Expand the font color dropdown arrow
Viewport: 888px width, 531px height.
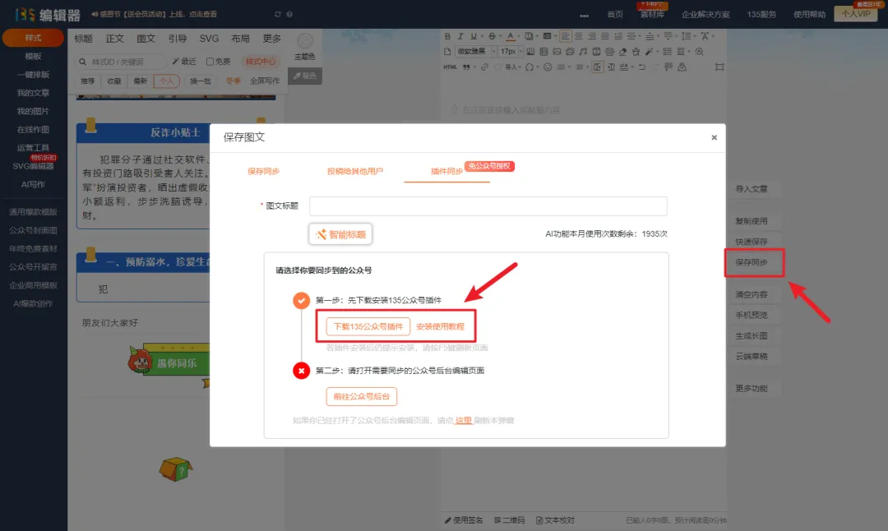coord(520,36)
